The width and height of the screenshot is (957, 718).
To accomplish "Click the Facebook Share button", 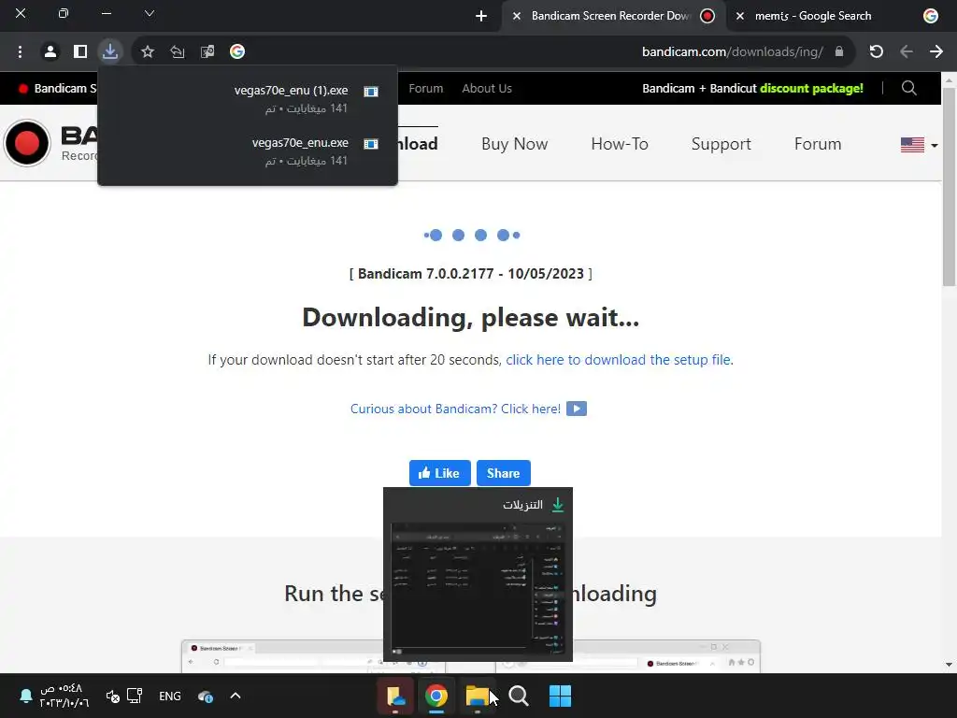I will [503, 473].
